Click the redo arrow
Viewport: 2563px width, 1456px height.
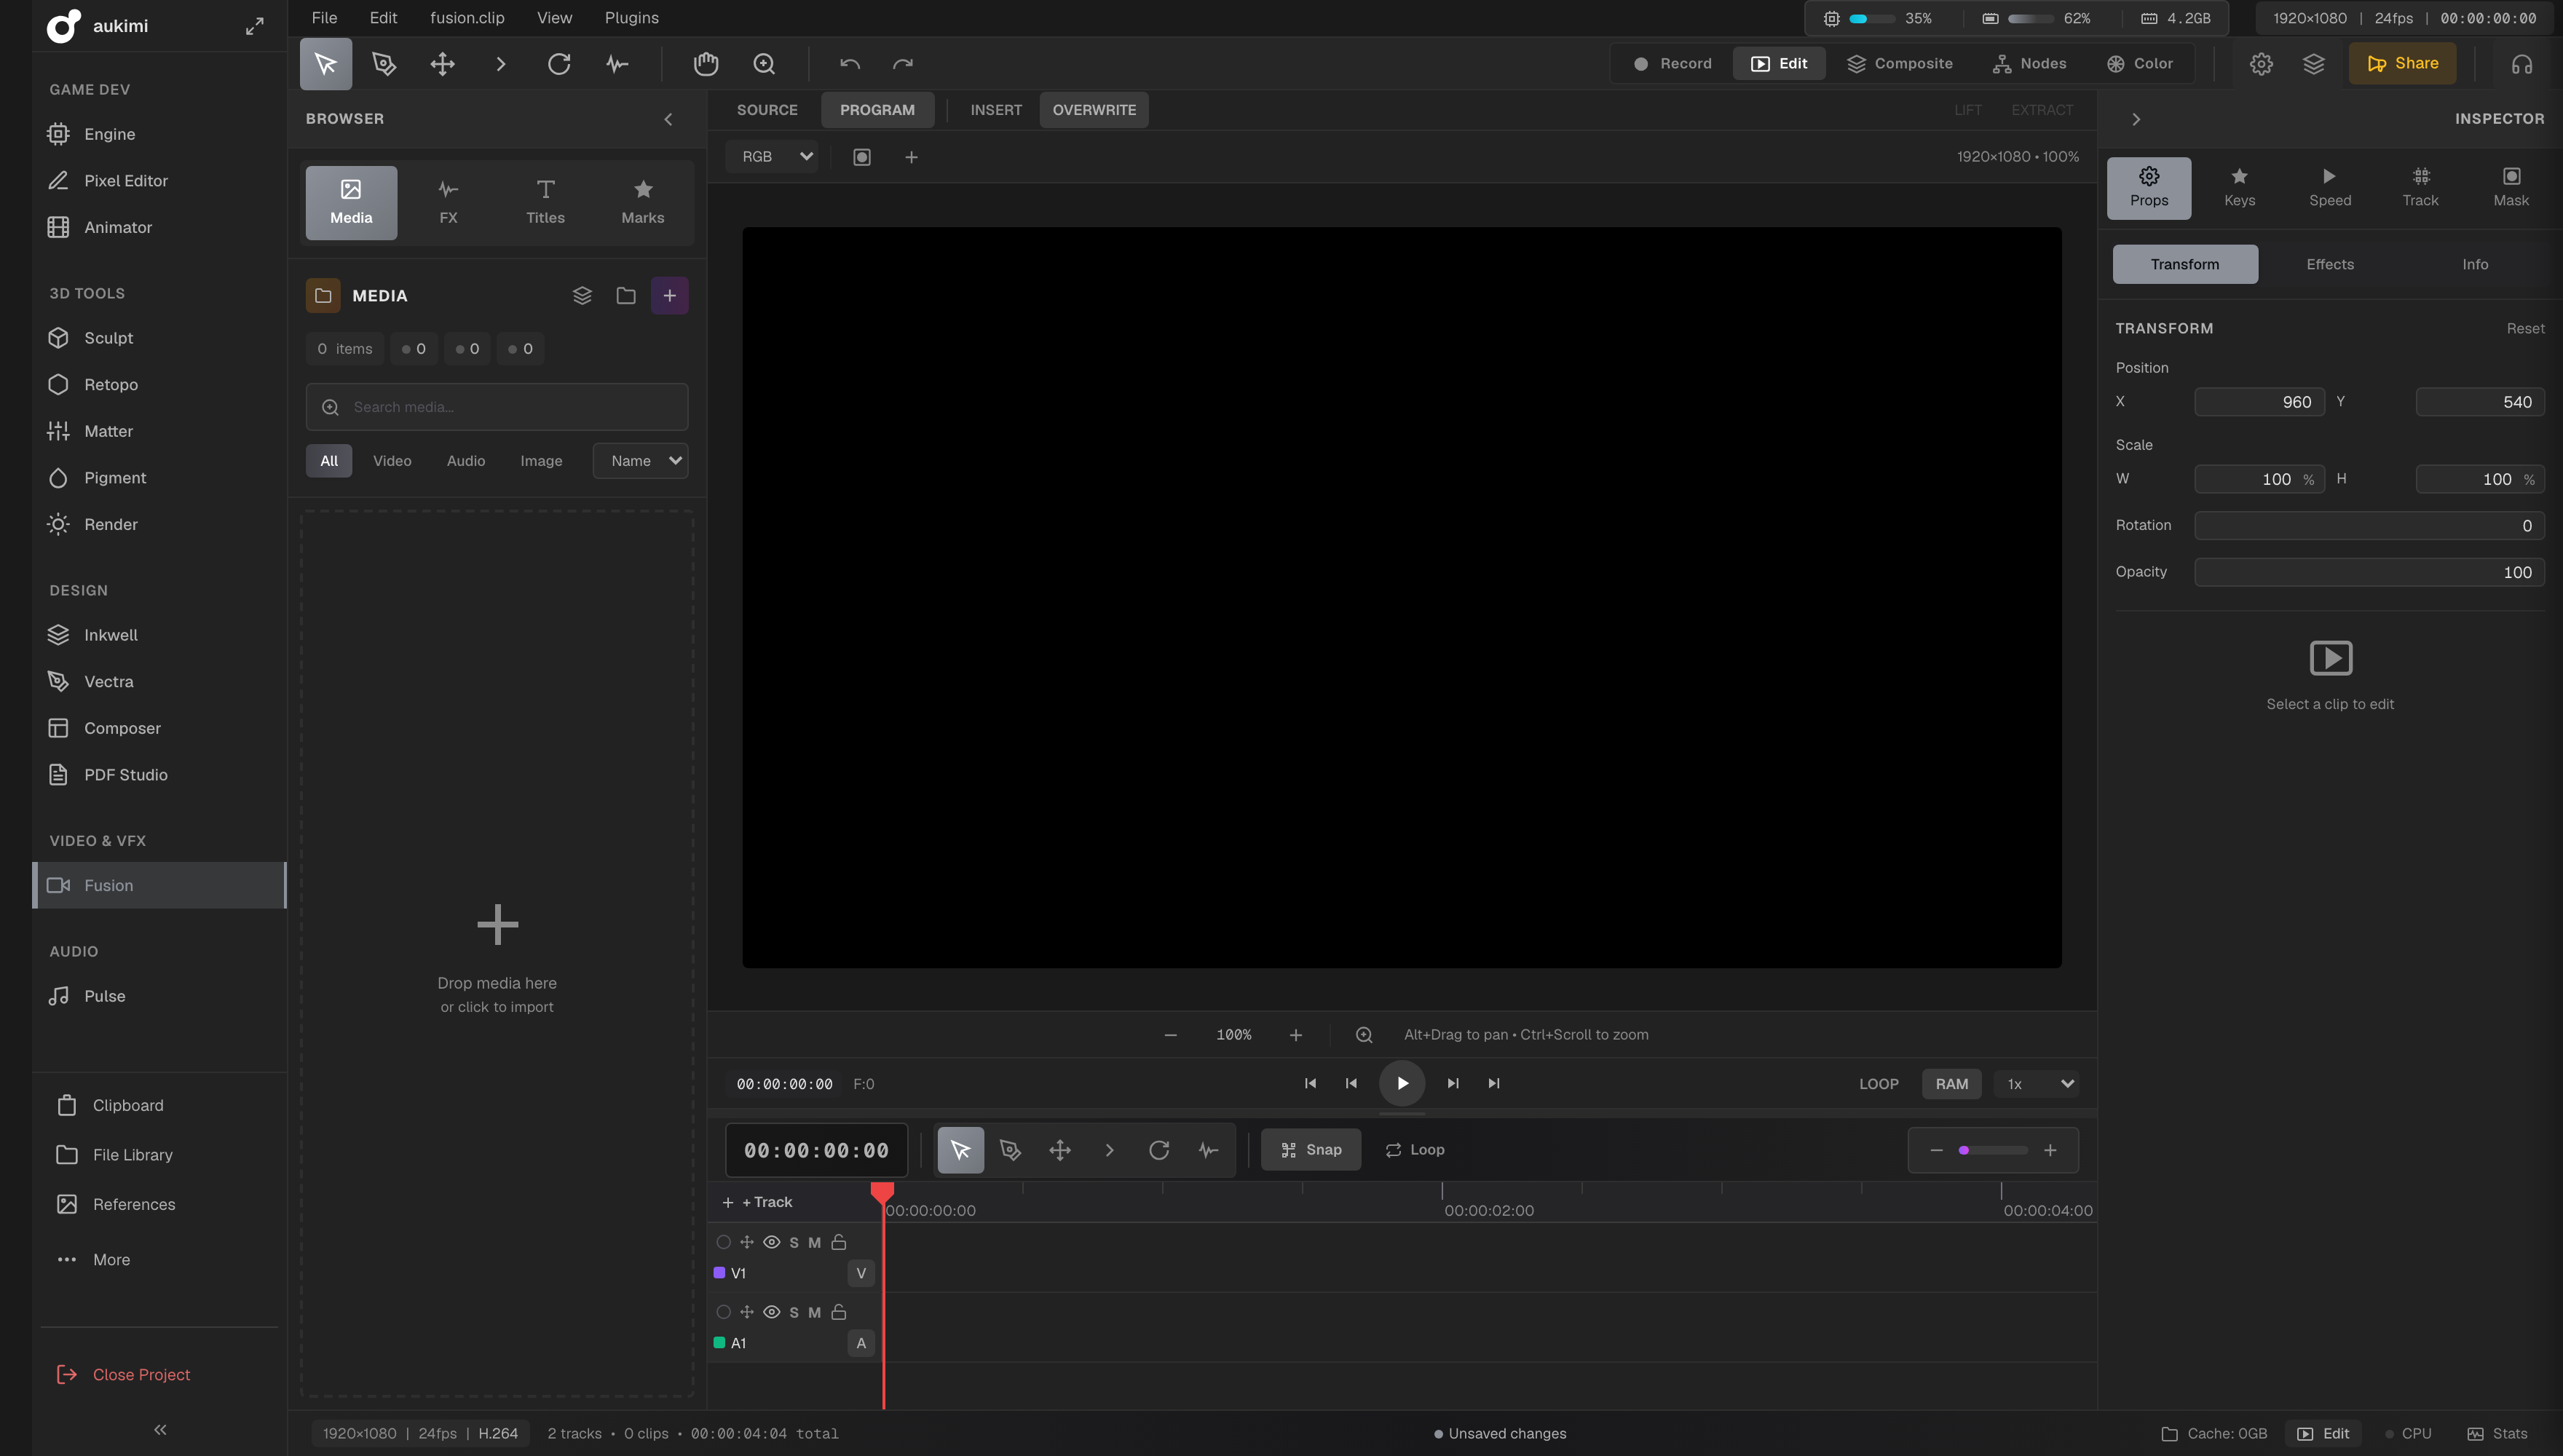(x=903, y=64)
